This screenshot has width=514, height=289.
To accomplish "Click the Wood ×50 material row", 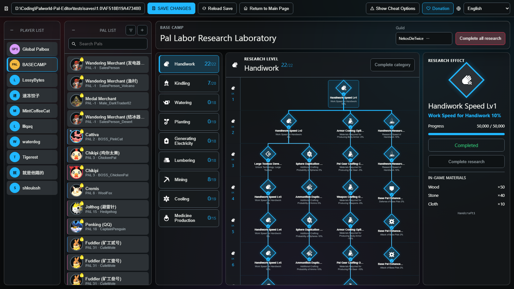I will click(466, 187).
